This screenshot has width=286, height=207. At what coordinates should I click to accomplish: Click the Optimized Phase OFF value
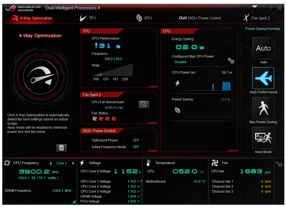pos(136,140)
